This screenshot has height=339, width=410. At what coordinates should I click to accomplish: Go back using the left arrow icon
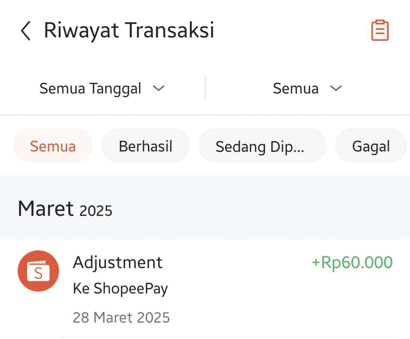coord(26,30)
